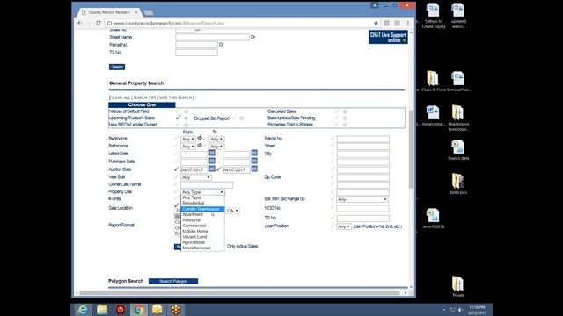Open the Loan Position dropdown

pyautogui.click(x=344, y=226)
